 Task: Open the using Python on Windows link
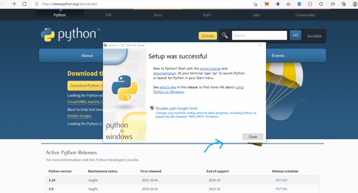click(x=198, y=89)
